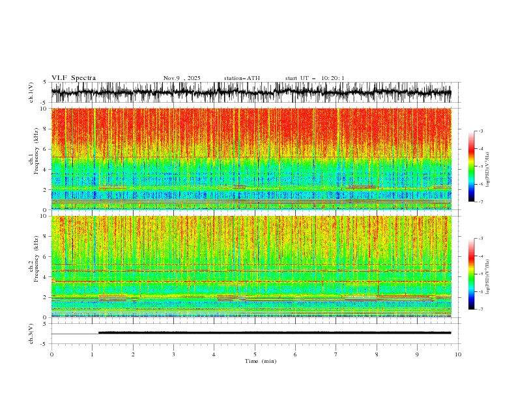Click the time axis tick label "9"
This screenshot has width=516, height=398.
(x=417, y=354)
